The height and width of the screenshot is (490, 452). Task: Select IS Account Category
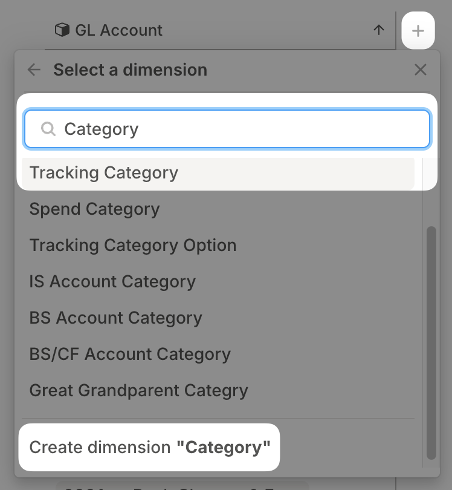pos(112,281)
